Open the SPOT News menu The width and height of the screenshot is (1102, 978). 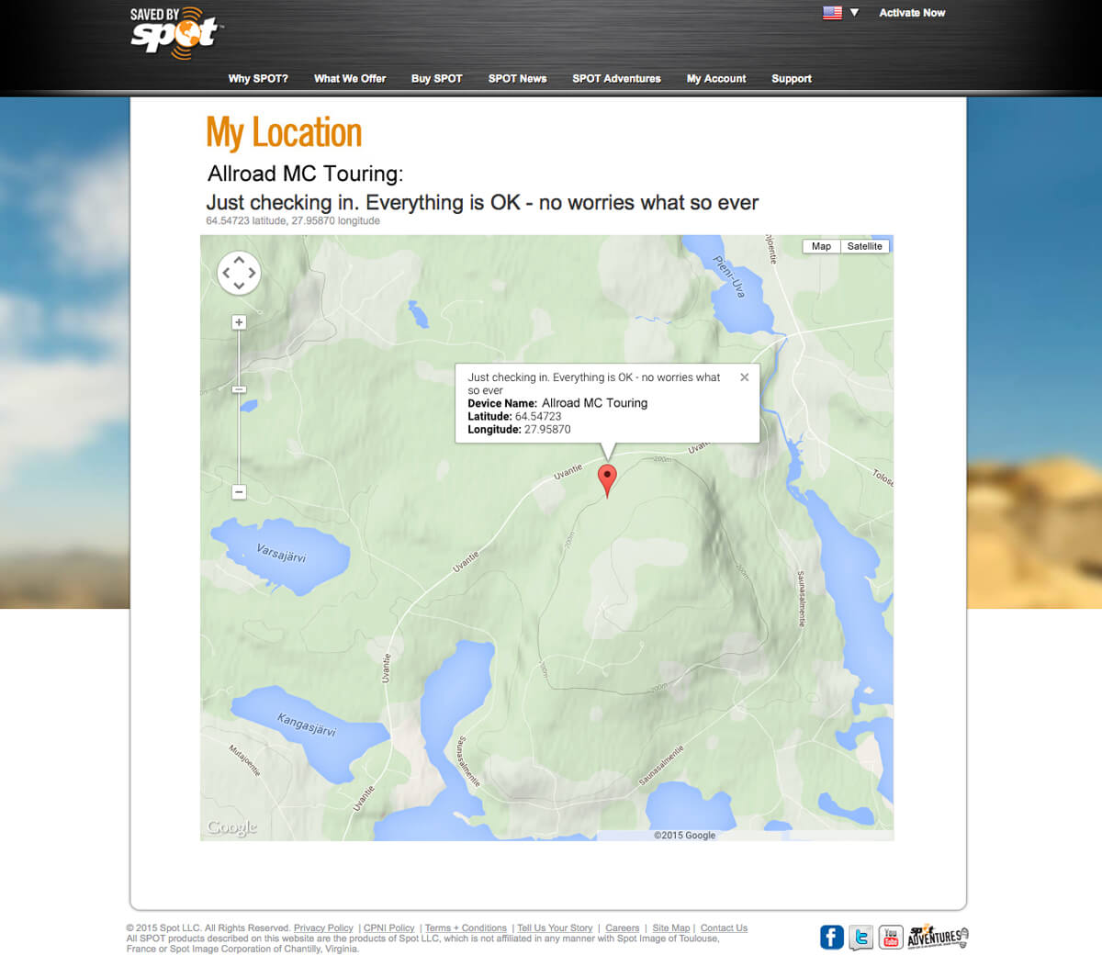coord(517,79)
